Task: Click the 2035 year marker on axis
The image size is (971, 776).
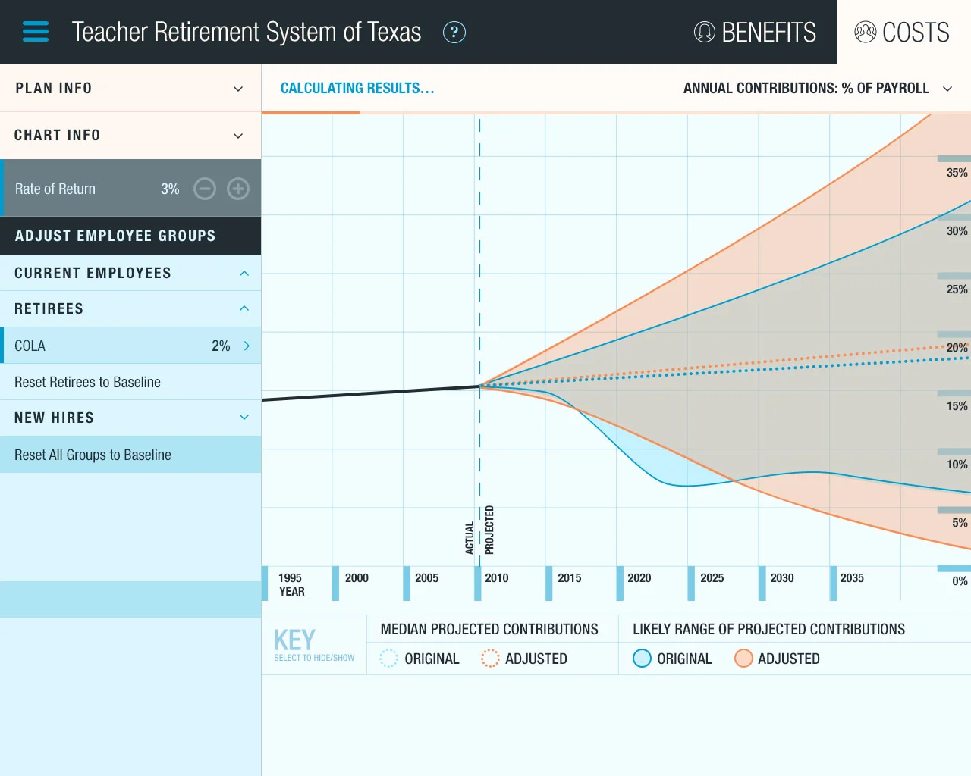Action: point(852,577)
